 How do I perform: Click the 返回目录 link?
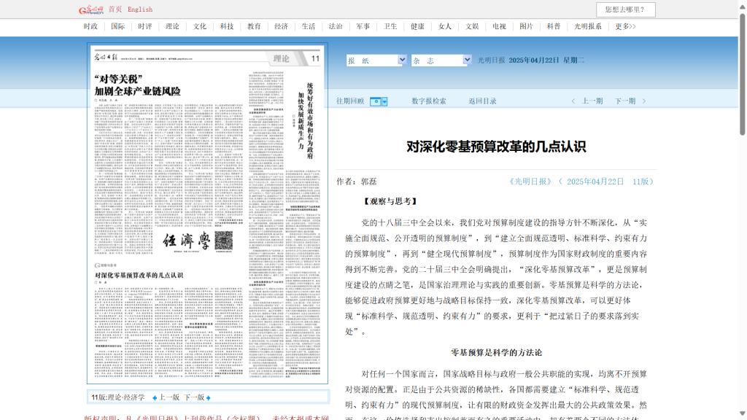click(482, 101)
